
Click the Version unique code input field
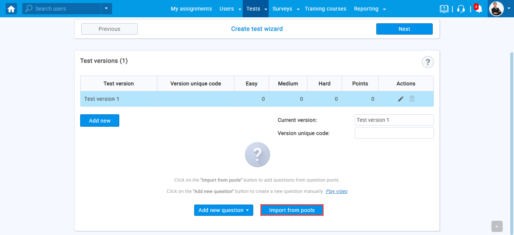pyautogui.click(x=394, y=133)
